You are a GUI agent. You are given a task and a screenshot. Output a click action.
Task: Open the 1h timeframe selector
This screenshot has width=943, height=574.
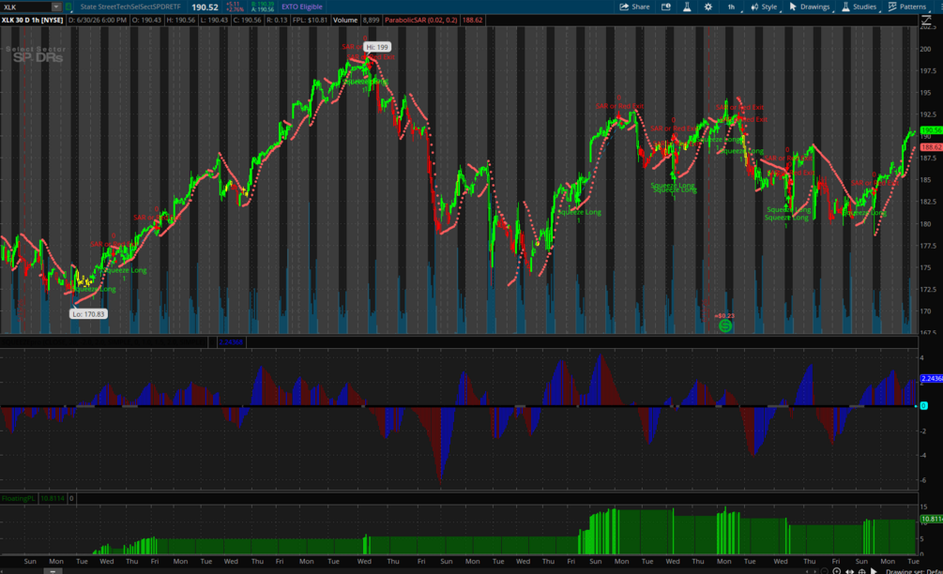732,7
